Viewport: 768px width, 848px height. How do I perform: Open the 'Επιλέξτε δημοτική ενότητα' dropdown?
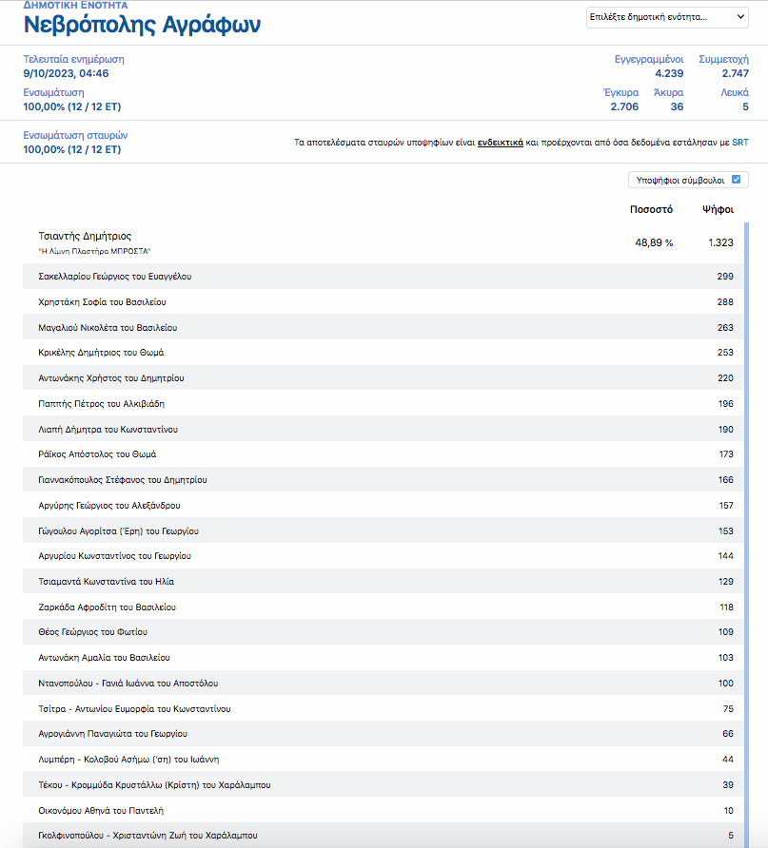(666, 17)
